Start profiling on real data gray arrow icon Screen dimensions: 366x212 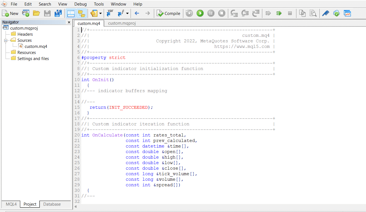[268, 13]
